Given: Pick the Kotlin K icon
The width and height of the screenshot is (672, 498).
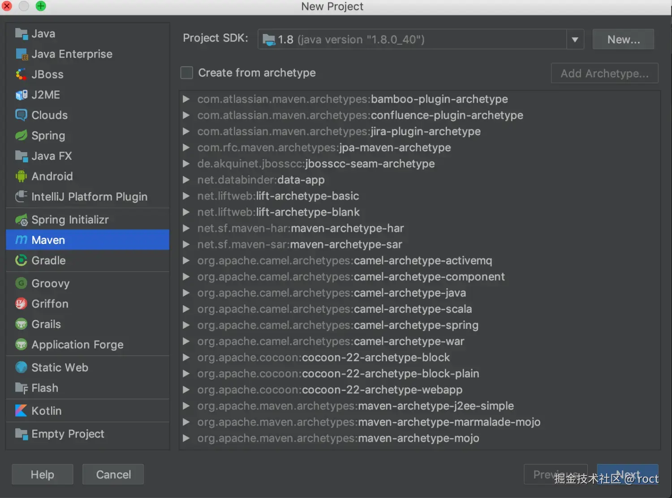Looking at the screenshot, I should [x=21, y=411].
